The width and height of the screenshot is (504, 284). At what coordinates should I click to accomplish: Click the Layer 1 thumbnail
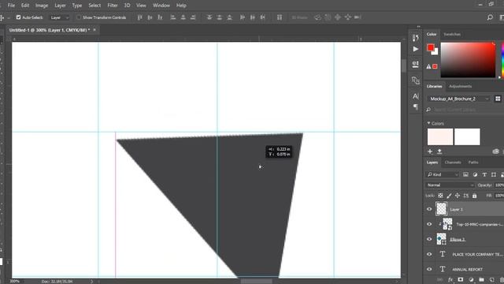tap(441, 209)
